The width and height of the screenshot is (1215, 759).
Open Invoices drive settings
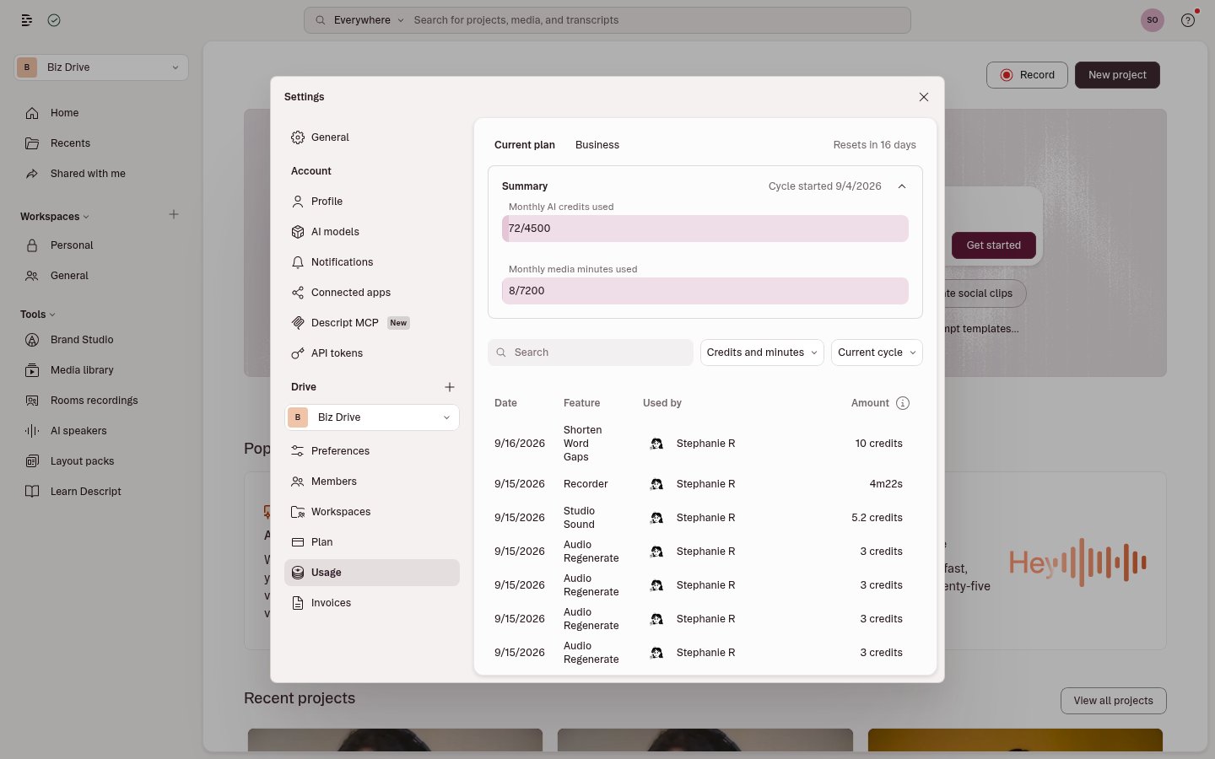pyautogui.click(x=372, y=603)
